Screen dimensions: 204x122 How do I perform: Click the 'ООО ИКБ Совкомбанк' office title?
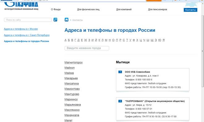137,72
